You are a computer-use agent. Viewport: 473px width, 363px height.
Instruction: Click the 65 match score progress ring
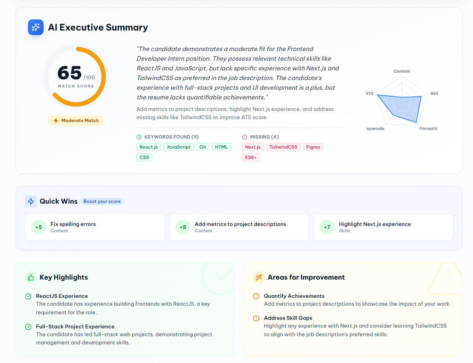pyautogui.click(x=76, y=76)
